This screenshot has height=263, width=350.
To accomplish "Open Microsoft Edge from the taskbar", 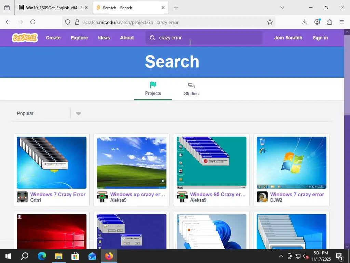I will (42, 256).
